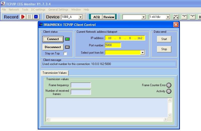Switch to Review mode
Viewport: 201px width, 131px height.
[x=109, y=17]
